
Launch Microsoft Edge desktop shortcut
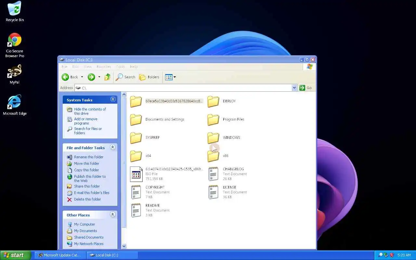(15, 105)
